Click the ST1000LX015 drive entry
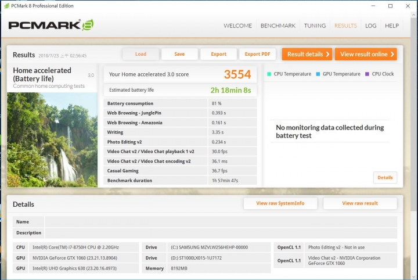Viewport: 418px width, 280px height. point(196,258)
